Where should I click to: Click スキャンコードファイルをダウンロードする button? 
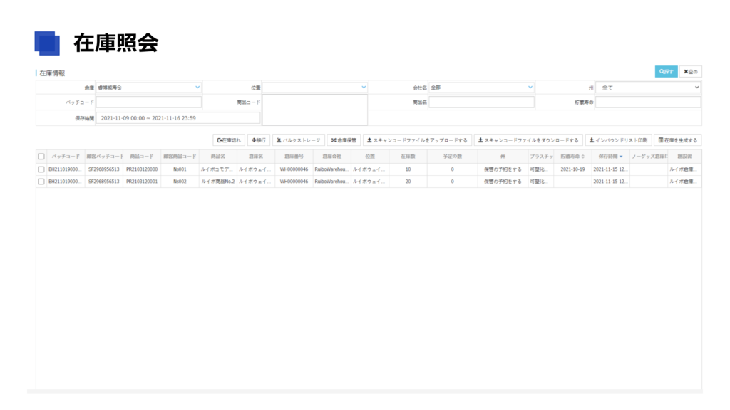528,140
